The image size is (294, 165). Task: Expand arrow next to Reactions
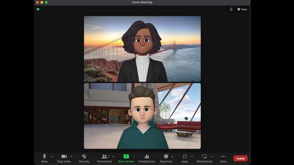pyautogui.click(x=172, y=156)
